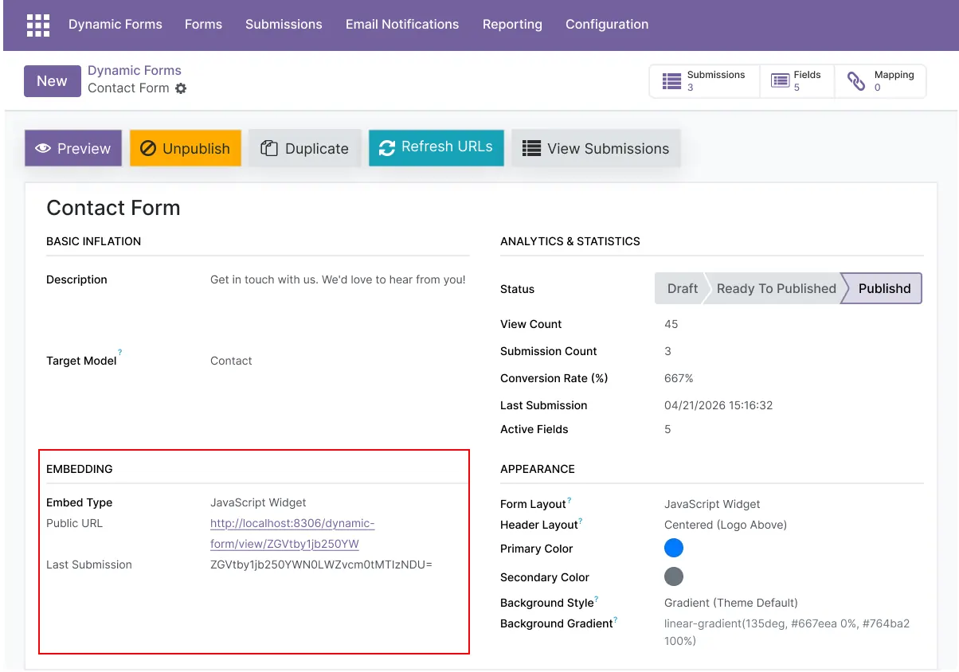Duplicate the Contact Form
This screenshot has width=959, height=672.
[x=305, y=148]
